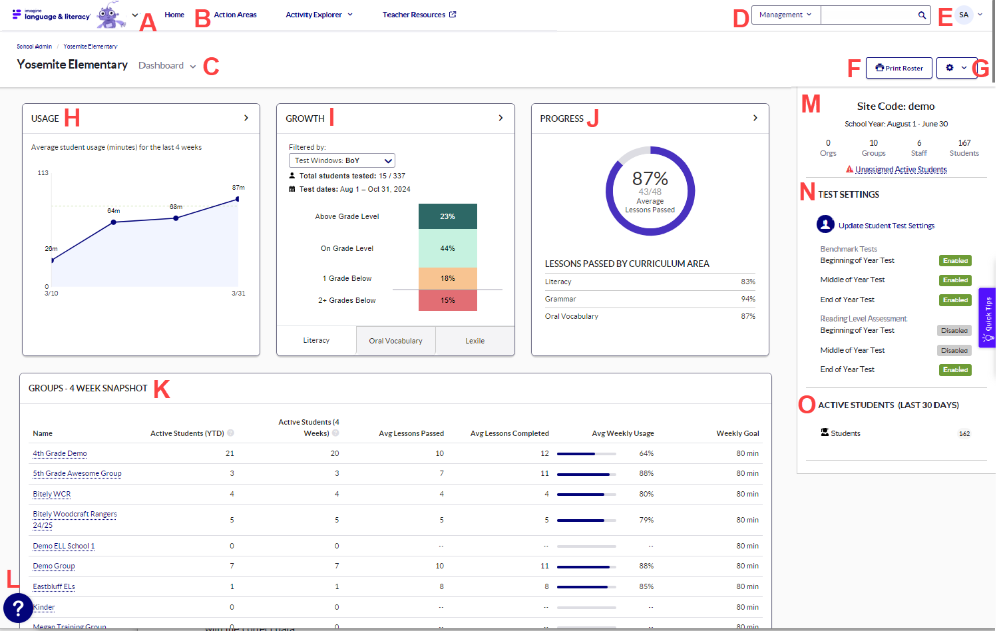
Task: Open the 4th Grade Demo group
Action: (x=59, y=453)
